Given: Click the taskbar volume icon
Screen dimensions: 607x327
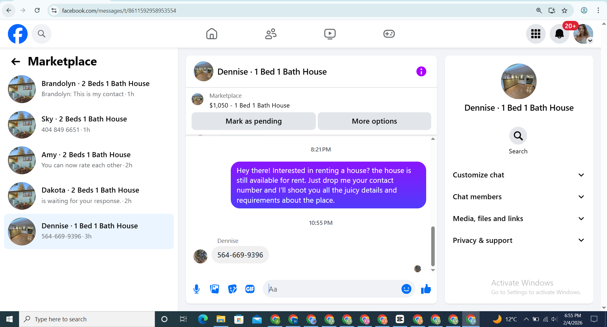Looking at the screenshot, I should (x=554, y=319).
